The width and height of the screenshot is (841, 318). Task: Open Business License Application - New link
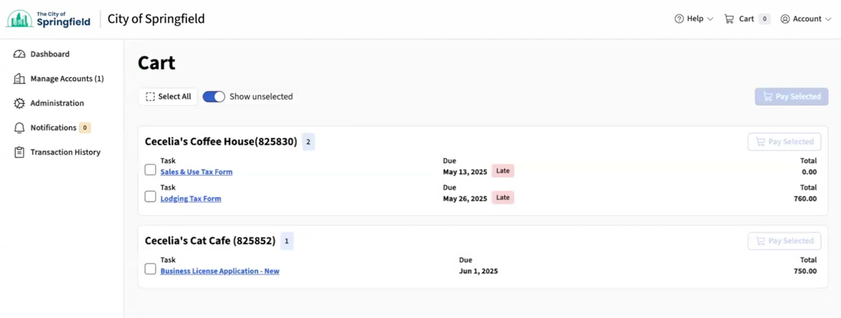[x=220, y=271]
